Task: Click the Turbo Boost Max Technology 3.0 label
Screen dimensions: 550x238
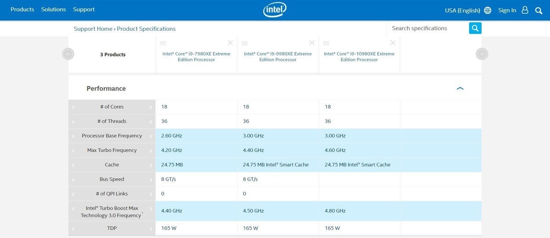Action: [x=111, y=212]
